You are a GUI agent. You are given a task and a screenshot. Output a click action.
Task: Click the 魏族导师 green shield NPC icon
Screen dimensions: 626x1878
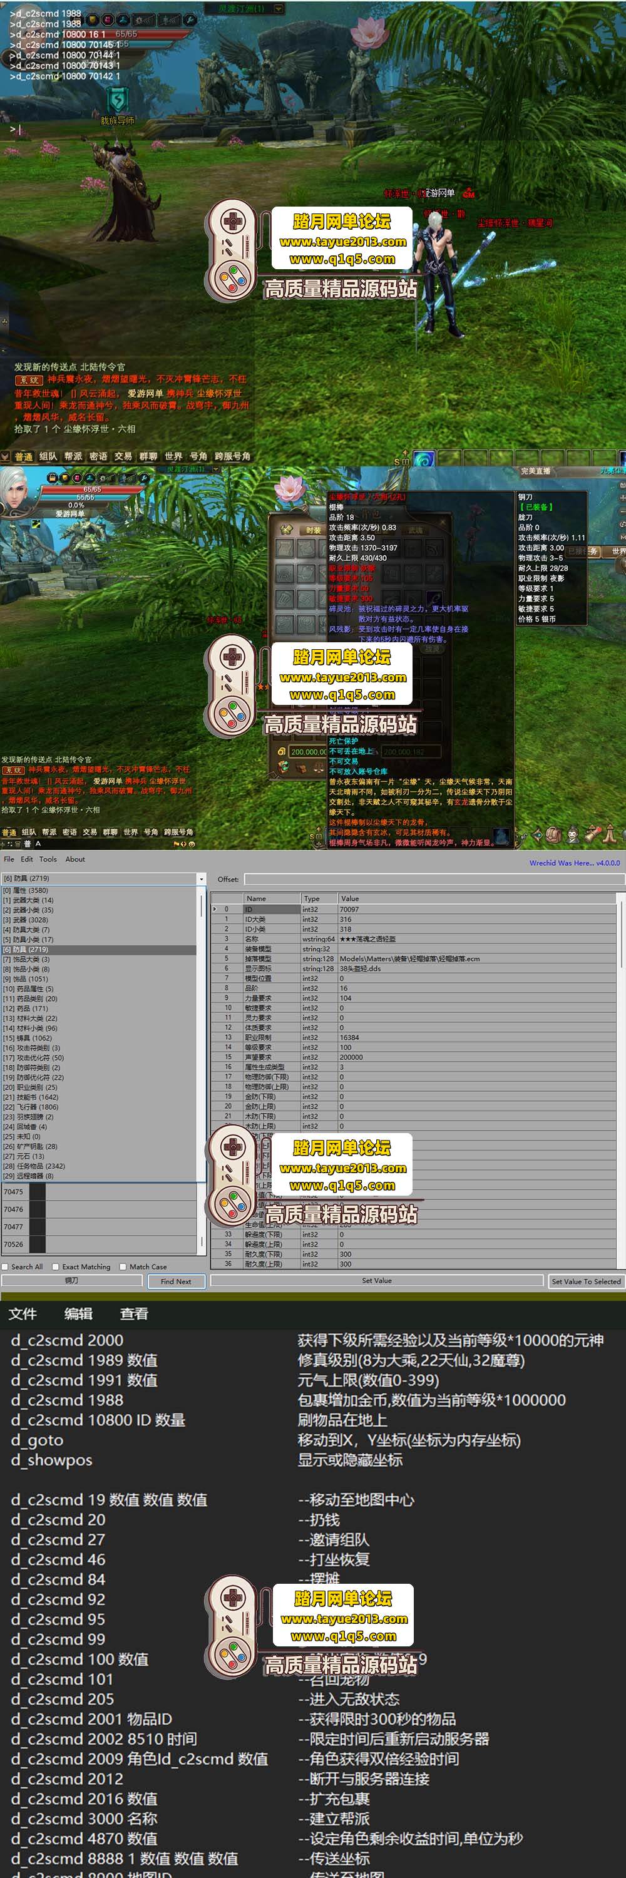click(116, 100)
